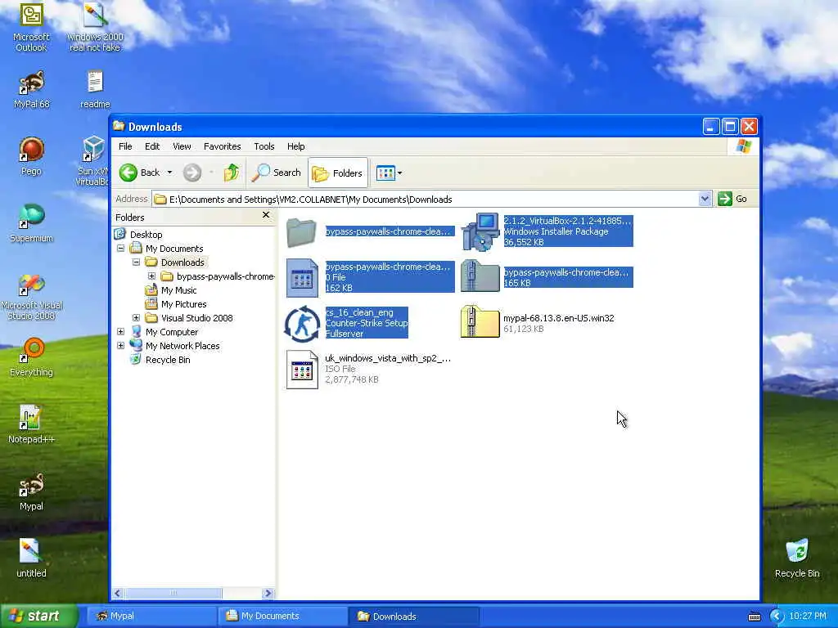Click the 'mypal-68.13.8.en-US.win32' file name

pos(558,318)
